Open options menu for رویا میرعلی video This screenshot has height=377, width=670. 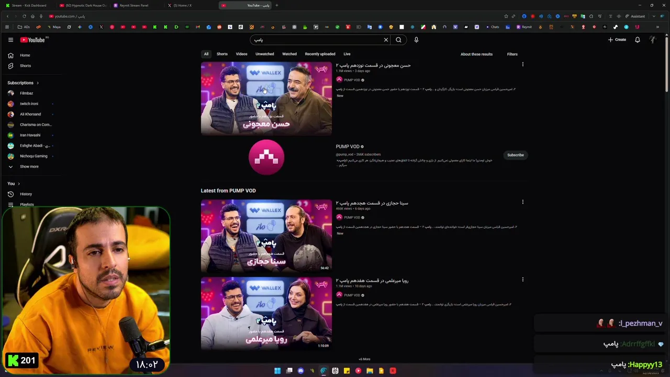tap(522, 280)
